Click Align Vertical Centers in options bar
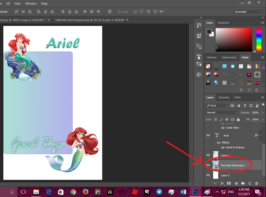Image resolution: width=266 pixels, height=197 pixels. [x=23, y=12]
